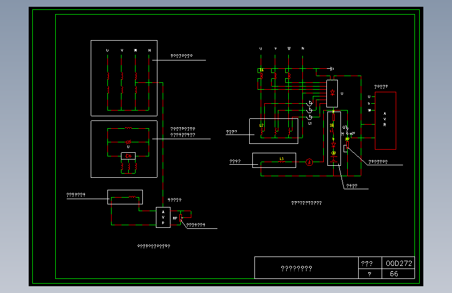Click the N phase label in left diagram
This screenshot has height=293, width=452.
point(150,51)
